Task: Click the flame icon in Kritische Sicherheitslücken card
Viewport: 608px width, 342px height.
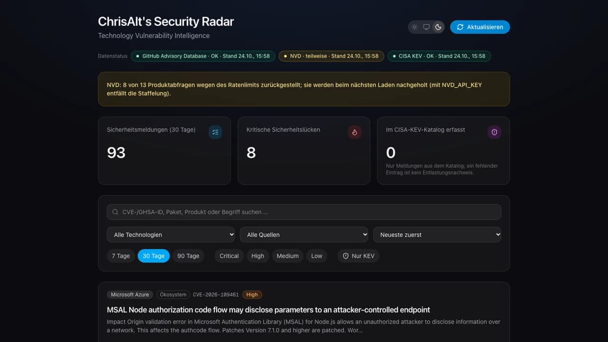Action: pyautogui.click(x=354, y=132)
